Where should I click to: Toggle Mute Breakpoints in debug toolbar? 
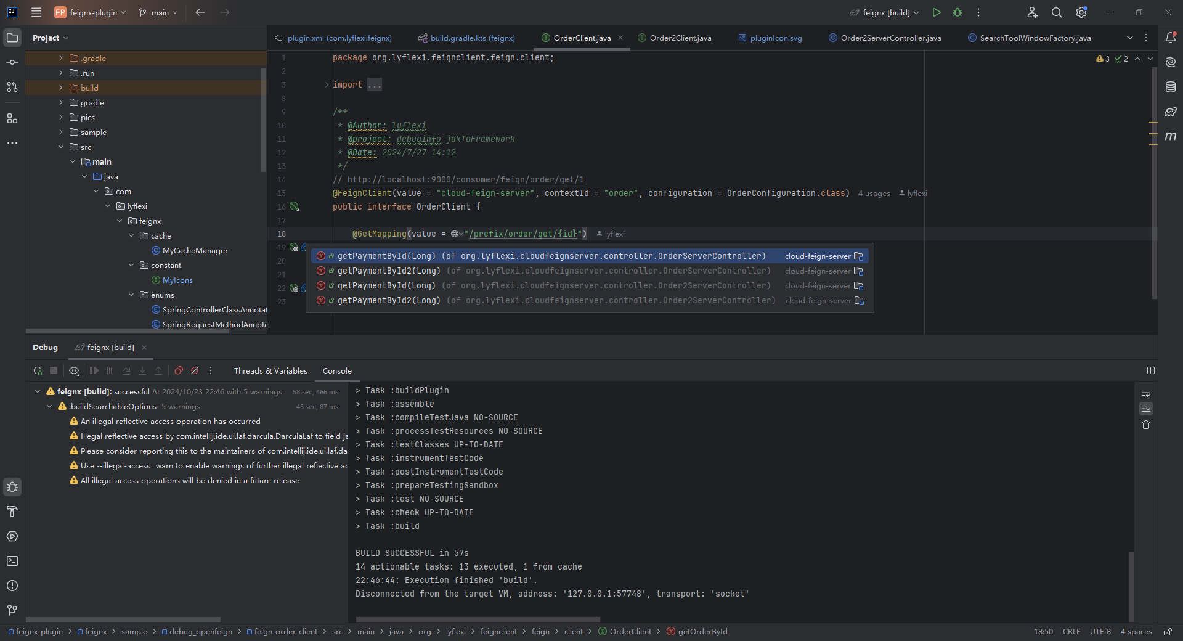(195, 370)
